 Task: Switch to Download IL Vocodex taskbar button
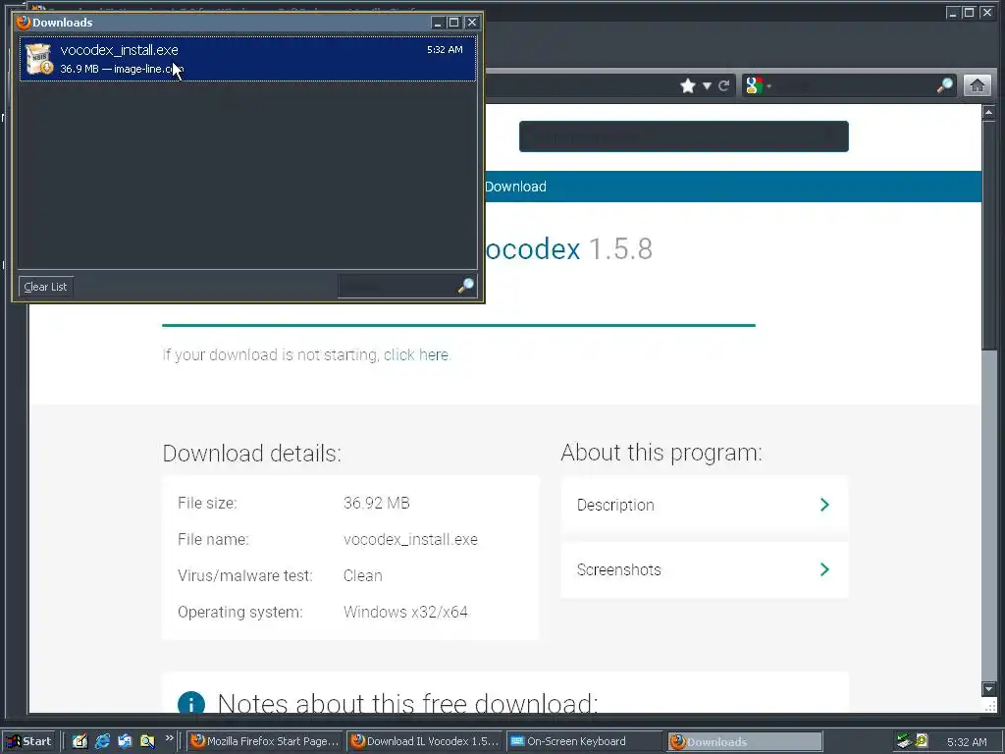click(425, 741)
